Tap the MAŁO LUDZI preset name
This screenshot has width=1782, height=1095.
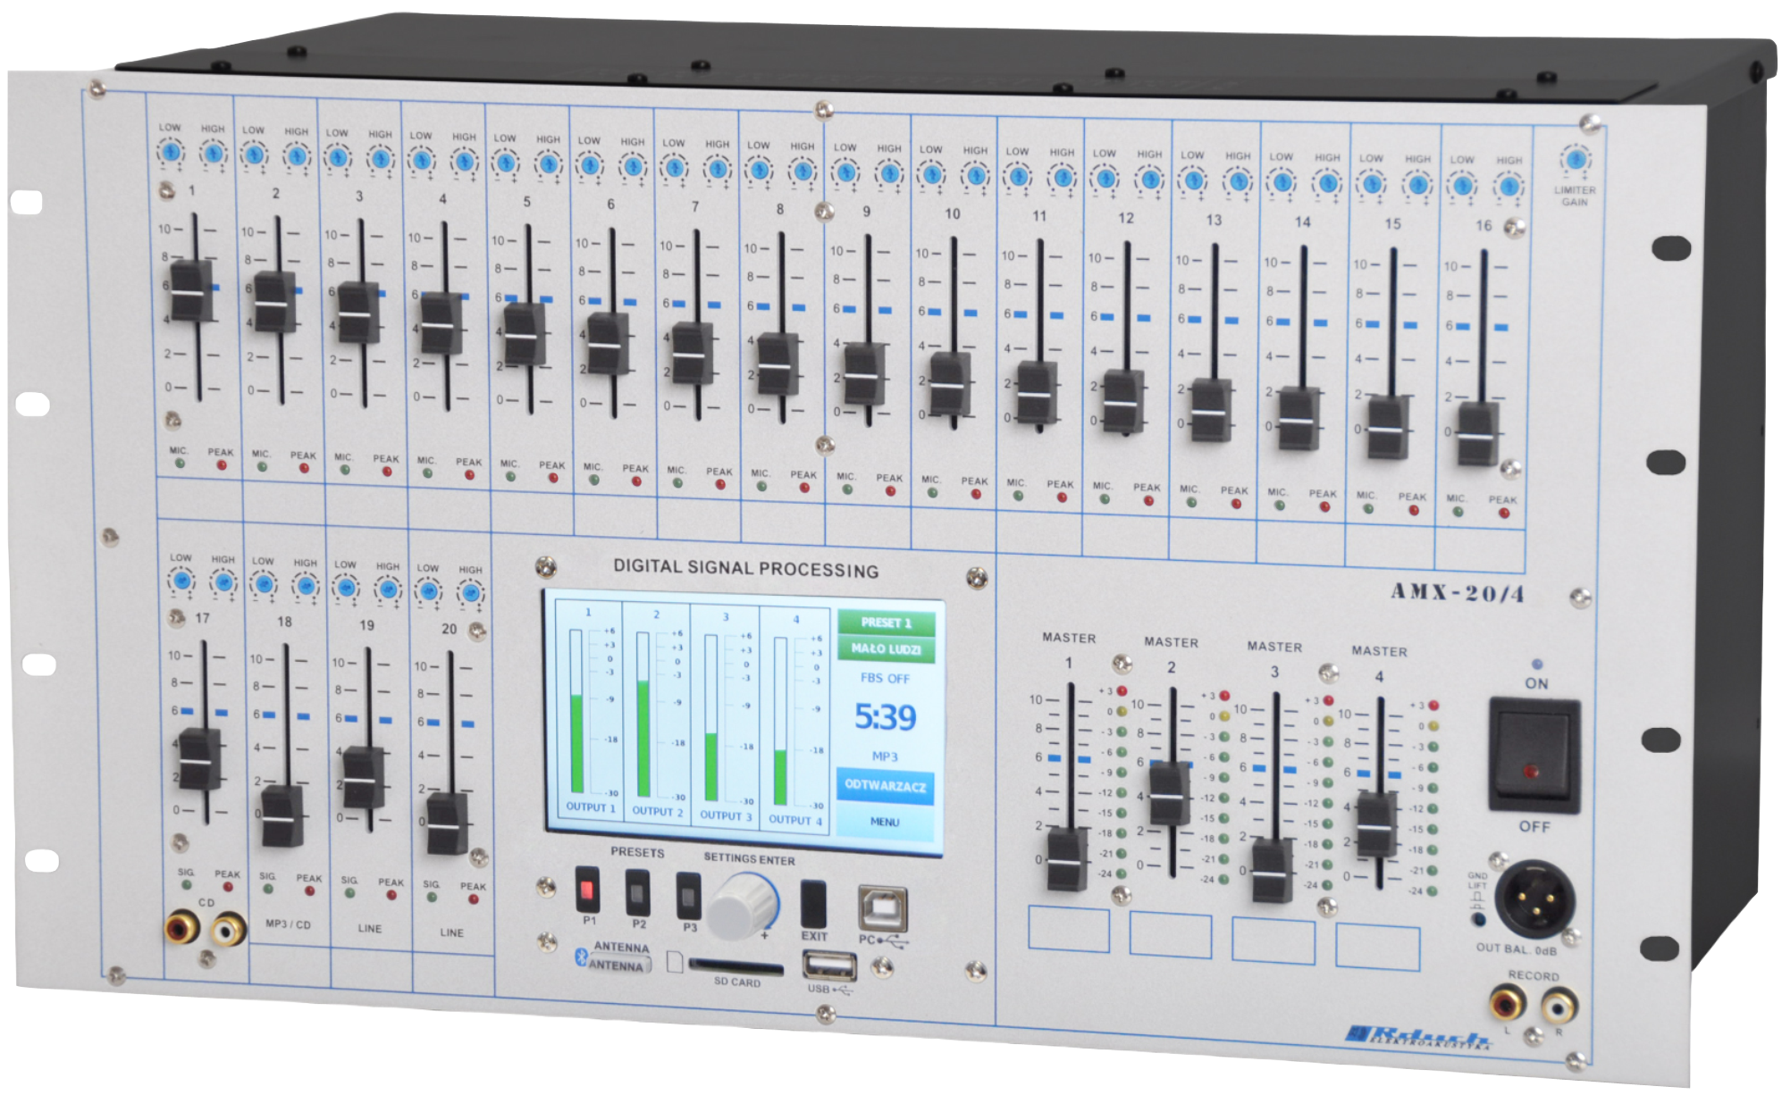coord(886,649)
